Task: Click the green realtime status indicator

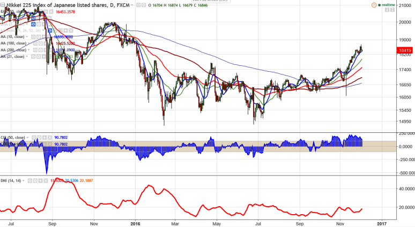Action: tap(387, 5)
